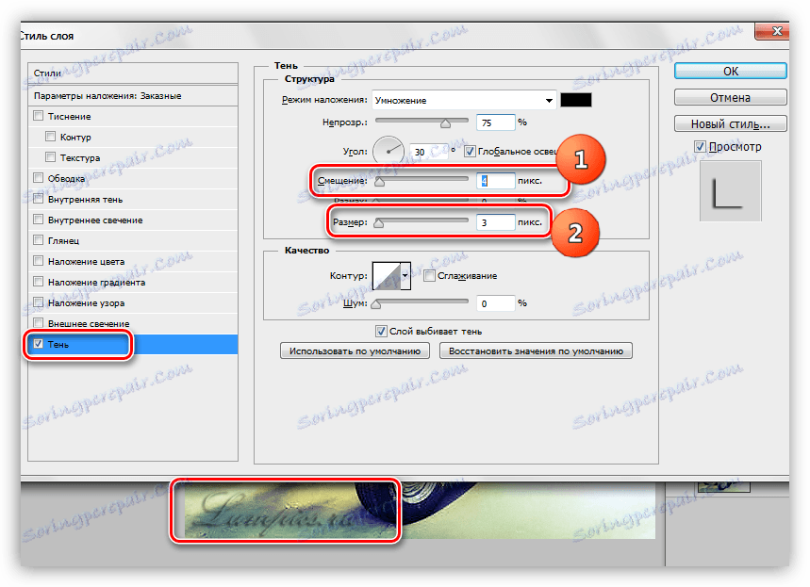Enable Наложение градиента checkbox

point(38,282)
